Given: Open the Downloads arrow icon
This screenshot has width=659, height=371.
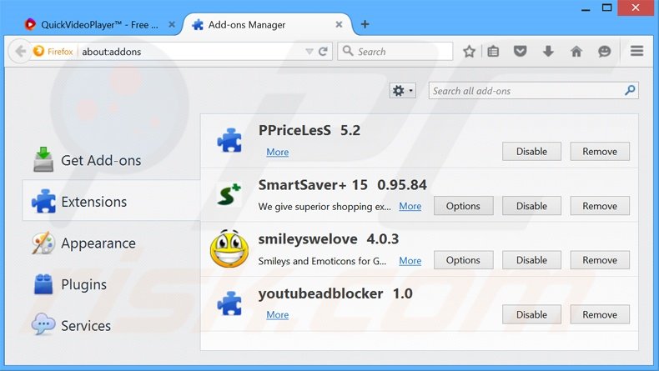Looking at the screenshot, I should click(548, 51).
